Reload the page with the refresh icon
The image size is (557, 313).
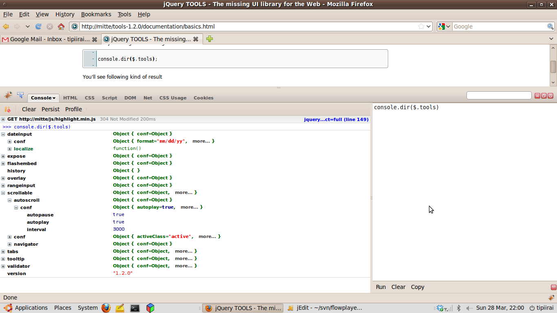point(38,26)
